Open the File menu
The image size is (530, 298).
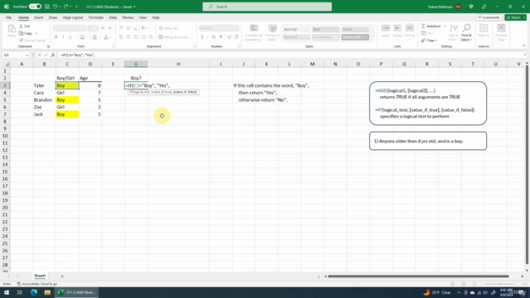point(8,17)
